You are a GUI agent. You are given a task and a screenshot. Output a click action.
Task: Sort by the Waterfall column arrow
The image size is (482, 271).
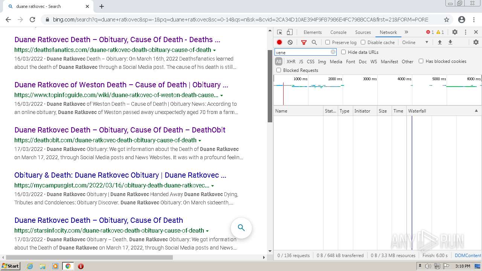point(476,111)
